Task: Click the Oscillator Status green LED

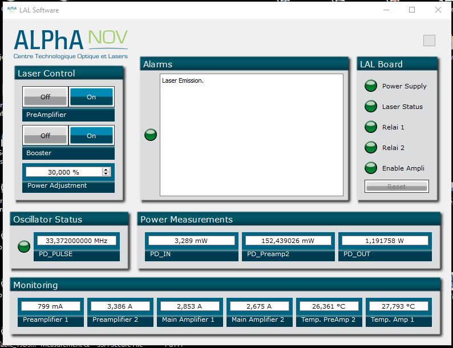Action: tap(24, 246)
